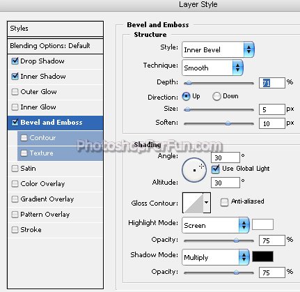Select the Down direction radio button

(x=216, y=96)
